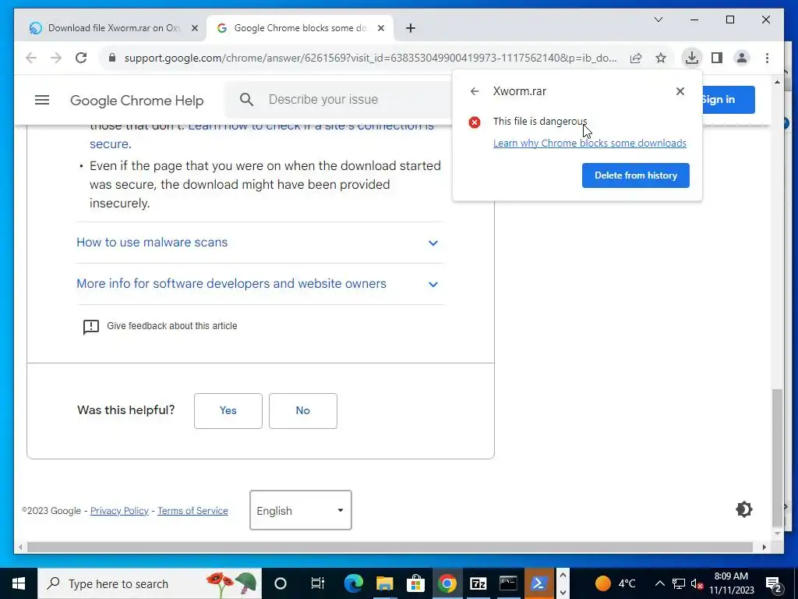This screenshot has height=599, width=798.
Task: Reload the current page
Action: (x=81, y=58)
